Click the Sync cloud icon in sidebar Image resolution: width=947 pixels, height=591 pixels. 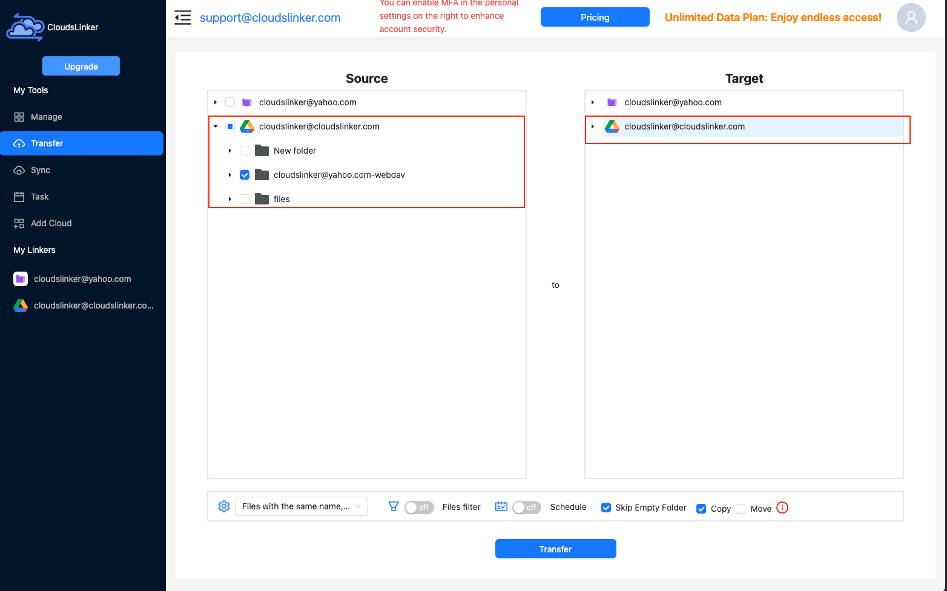(x=19, y=170)
